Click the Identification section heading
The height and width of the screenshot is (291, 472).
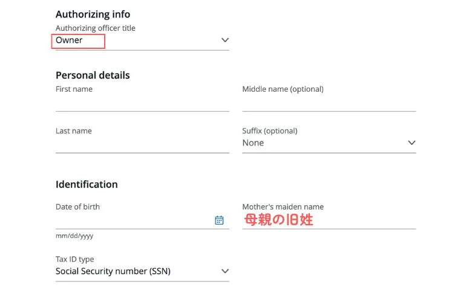click(x=87, y=185)
